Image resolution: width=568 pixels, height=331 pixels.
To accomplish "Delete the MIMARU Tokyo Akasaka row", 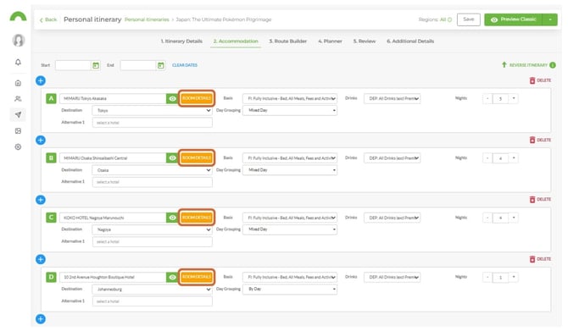I will coord(540,80).
